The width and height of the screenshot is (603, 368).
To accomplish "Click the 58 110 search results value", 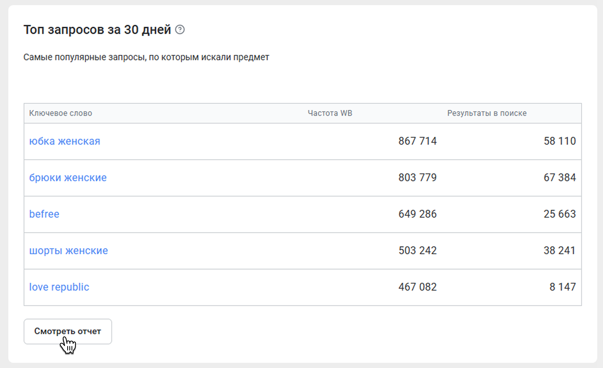I will click(x=559, y=141).
